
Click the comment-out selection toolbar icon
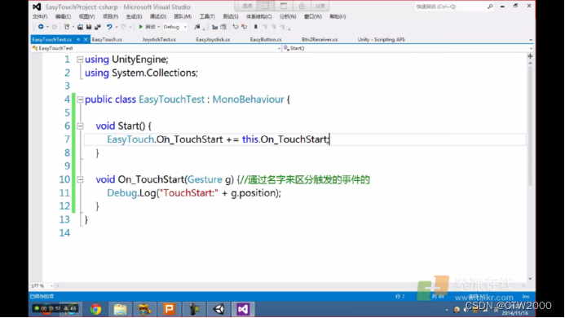[x=214, y=27]
